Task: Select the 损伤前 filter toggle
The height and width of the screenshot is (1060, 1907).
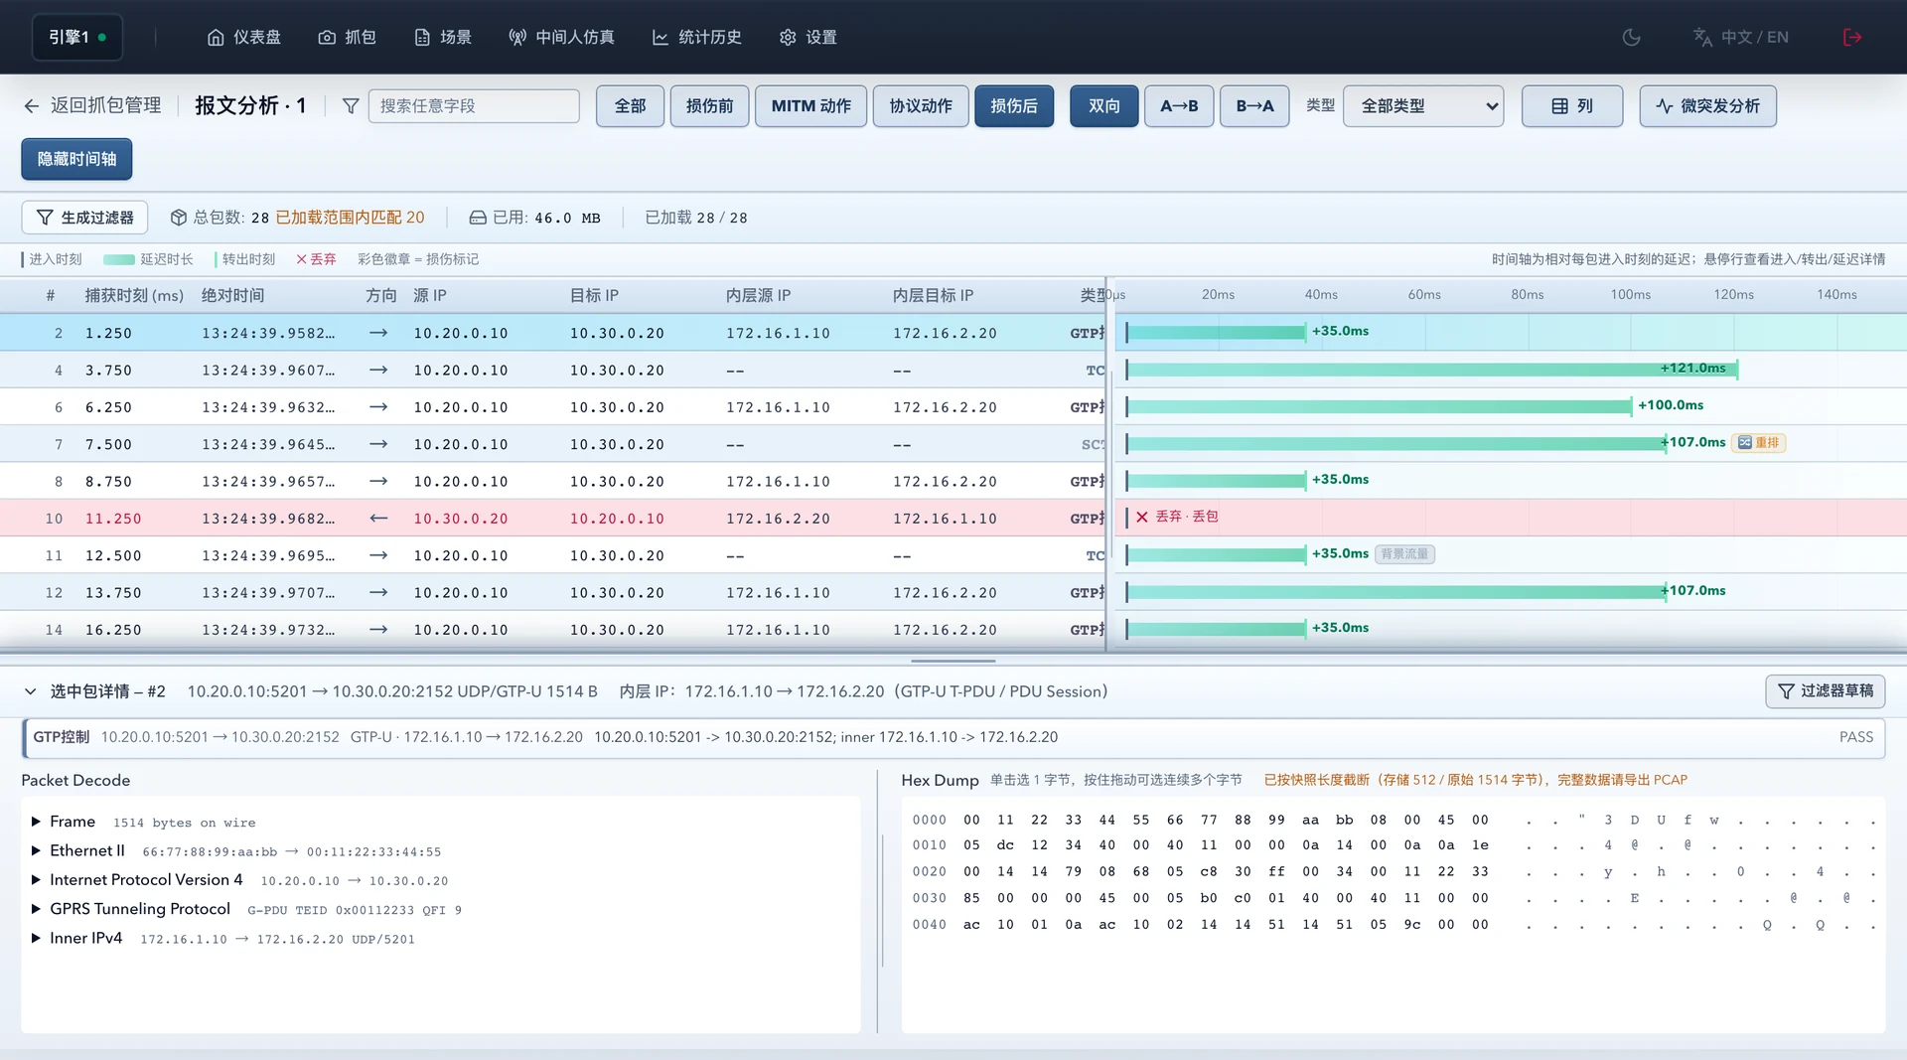Action: (x=709, y=105)
